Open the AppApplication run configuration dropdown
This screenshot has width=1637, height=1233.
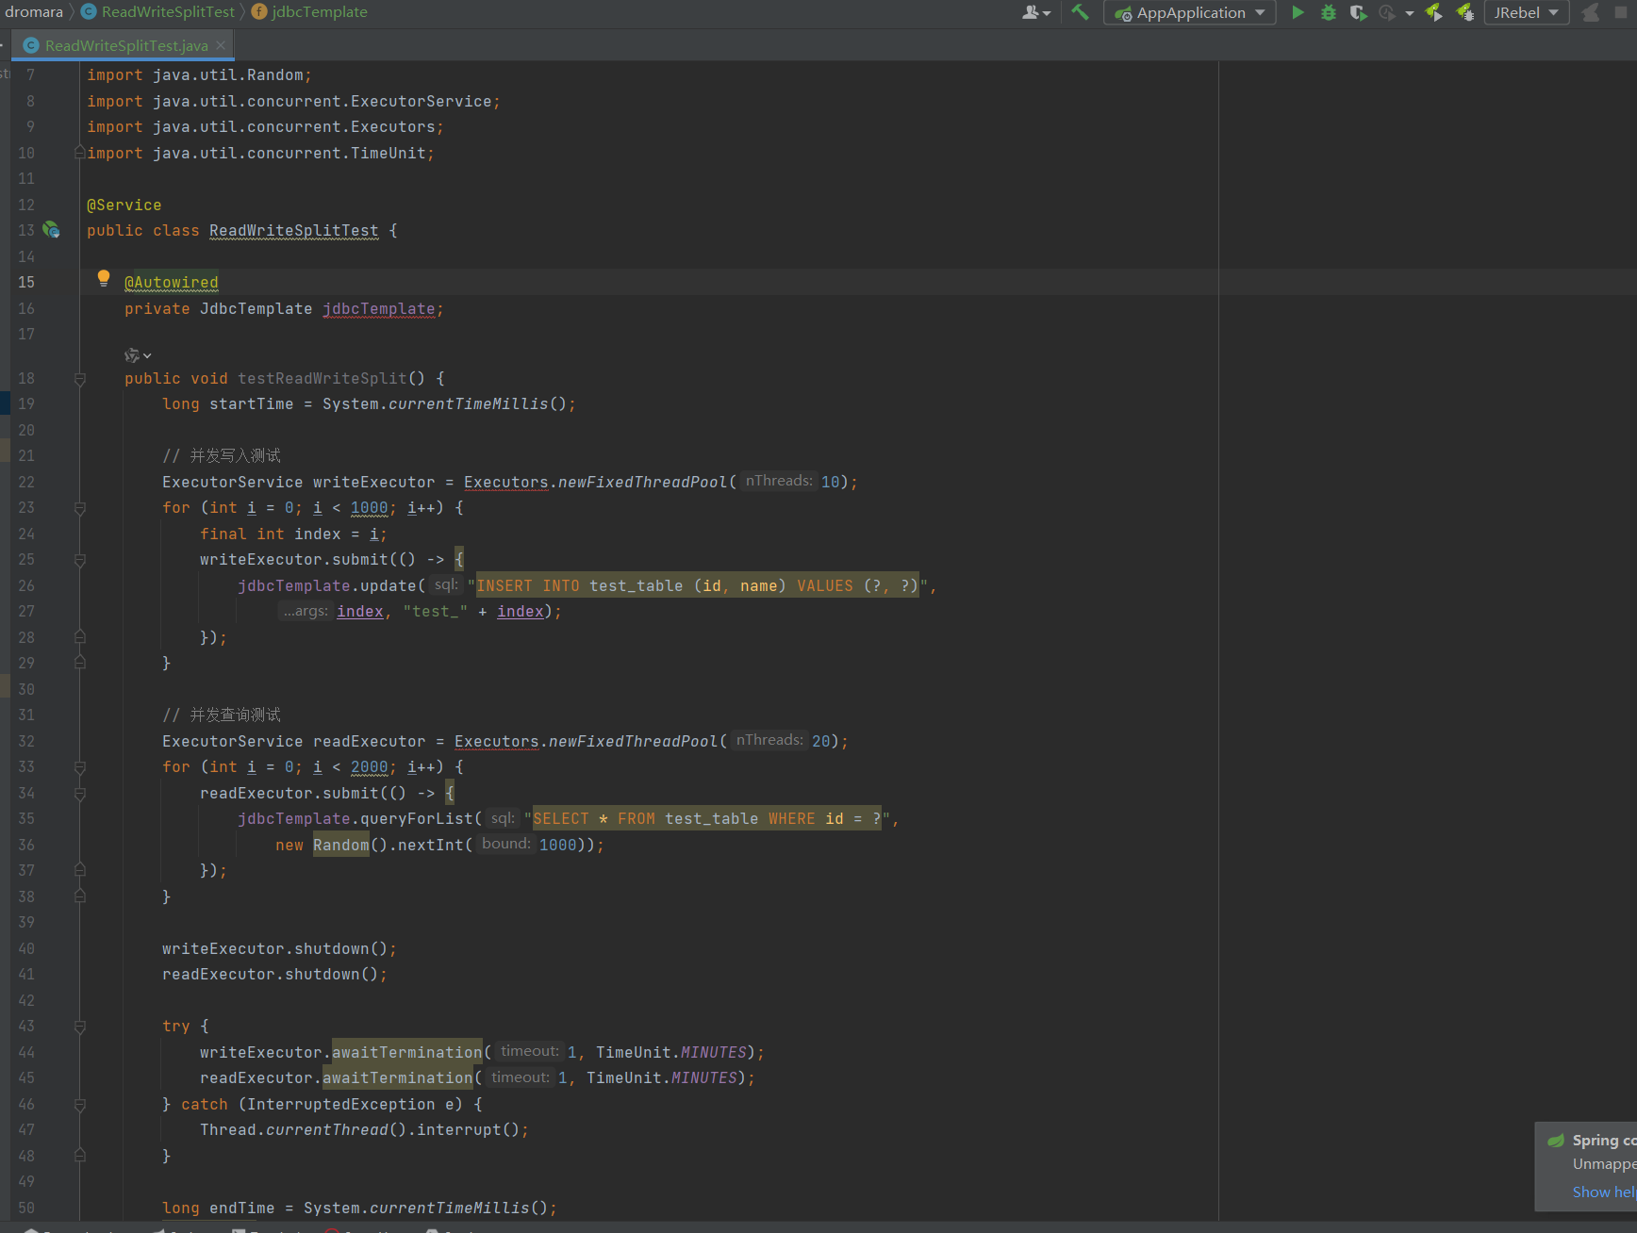(x=1190, y=12)
